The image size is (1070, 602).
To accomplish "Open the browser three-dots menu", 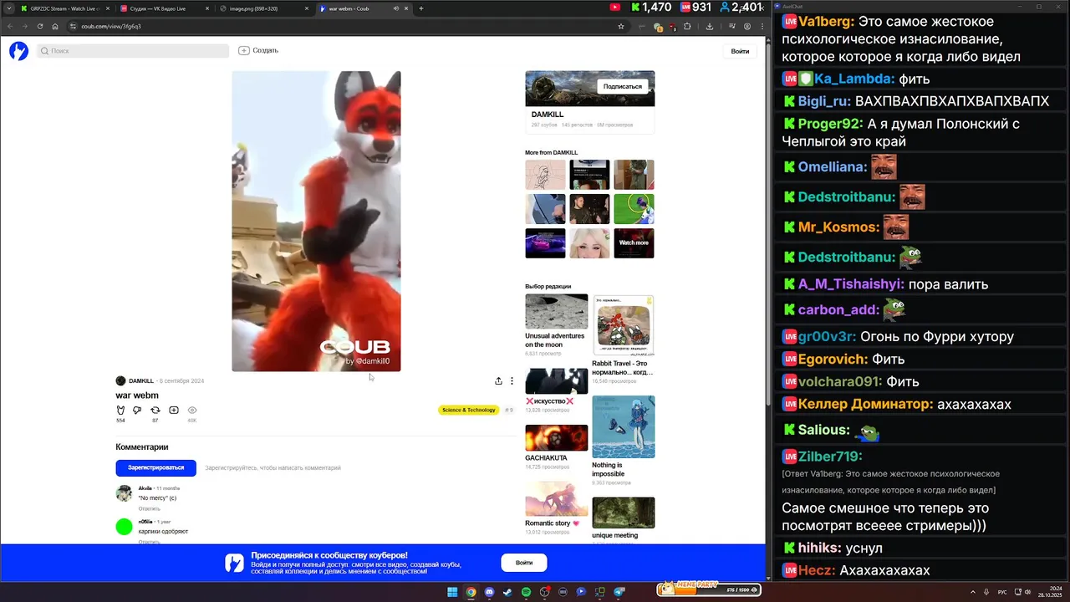I will point(762,26).
